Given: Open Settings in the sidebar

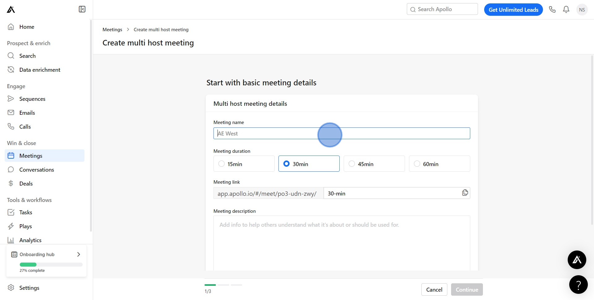Looking at the screenshot, I should [x=45, y=288].
